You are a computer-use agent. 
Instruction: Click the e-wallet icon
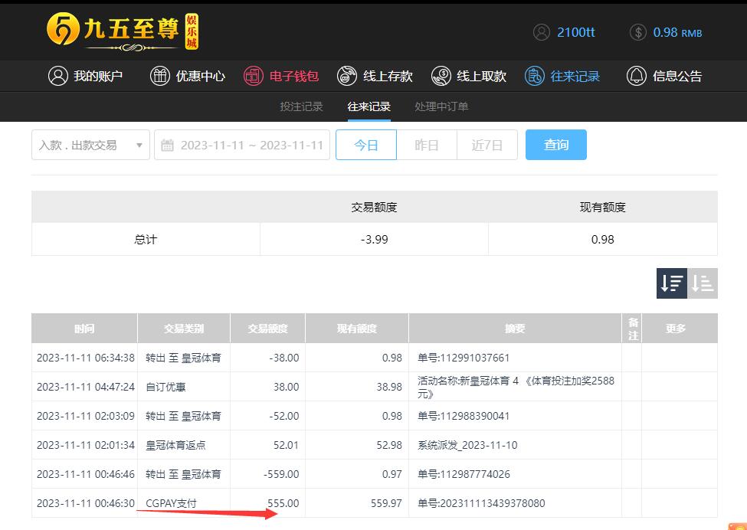click(254, 76)
